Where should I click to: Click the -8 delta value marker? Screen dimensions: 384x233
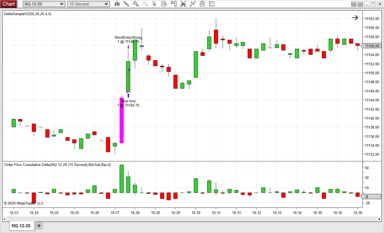click(371, 197)
